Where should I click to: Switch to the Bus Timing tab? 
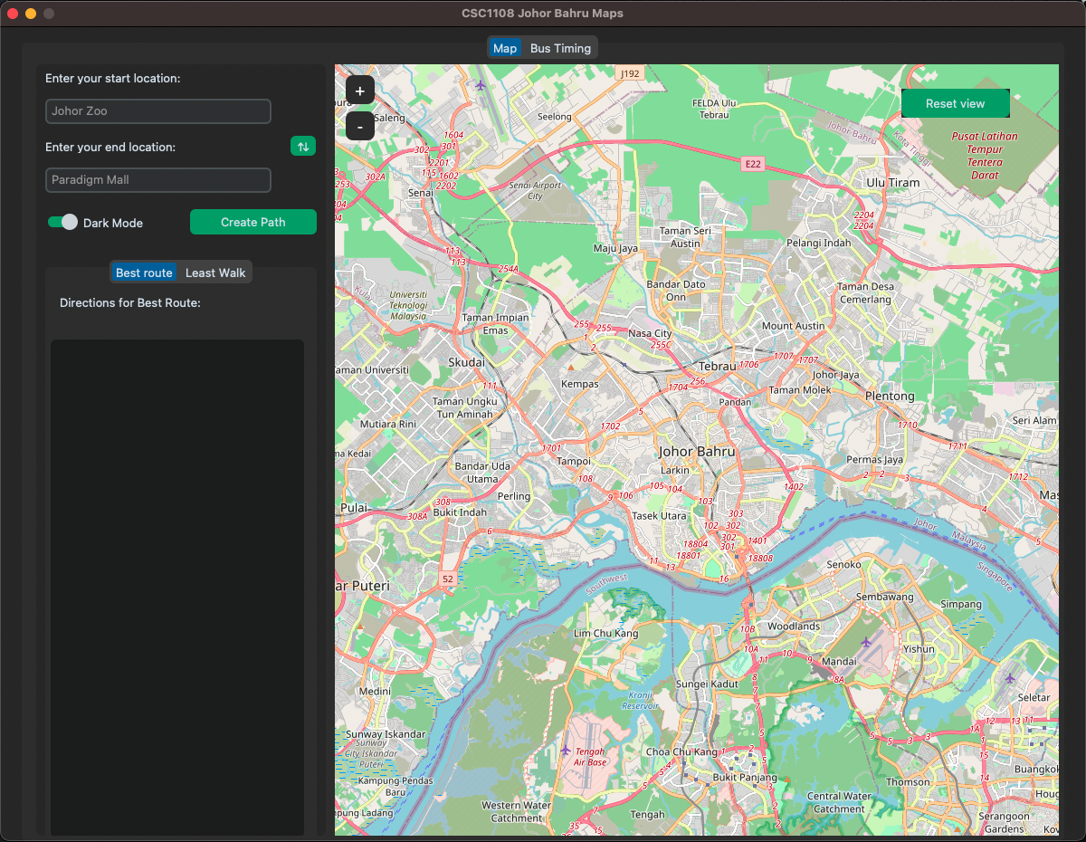pos(560,48)
